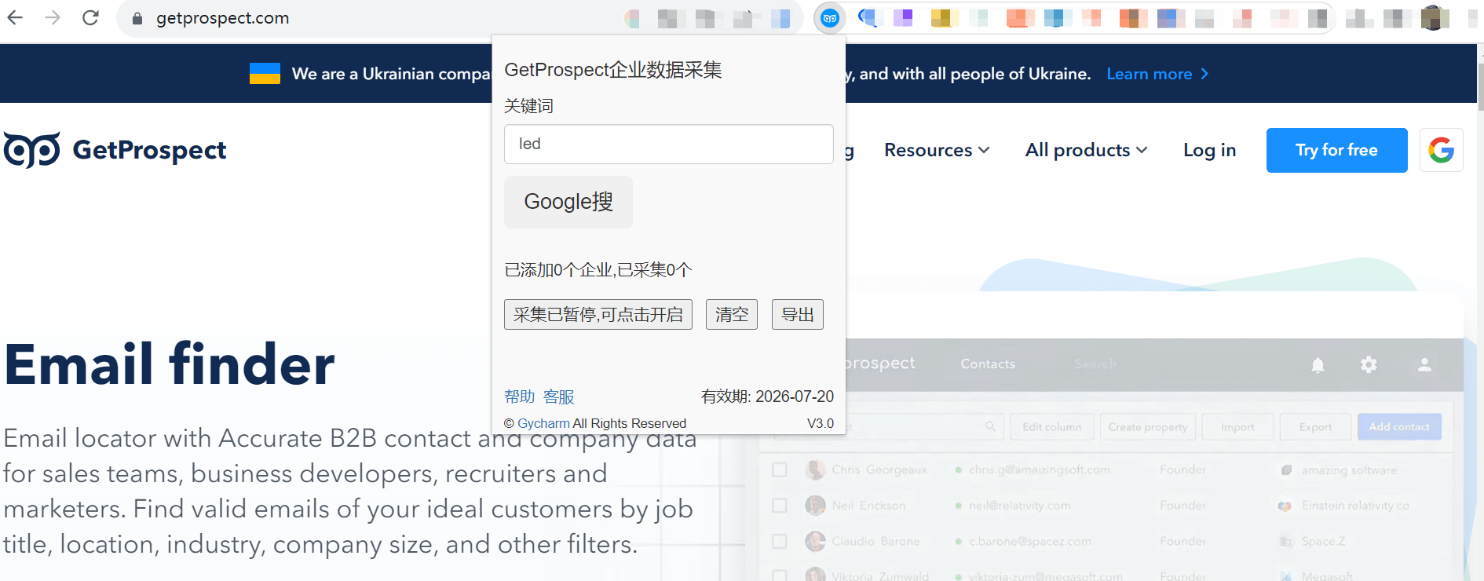Click the Neil Erickson avatar thumbnail
Image resolution: width=1484 pixels, height=581 pixels.
(815, 506)
